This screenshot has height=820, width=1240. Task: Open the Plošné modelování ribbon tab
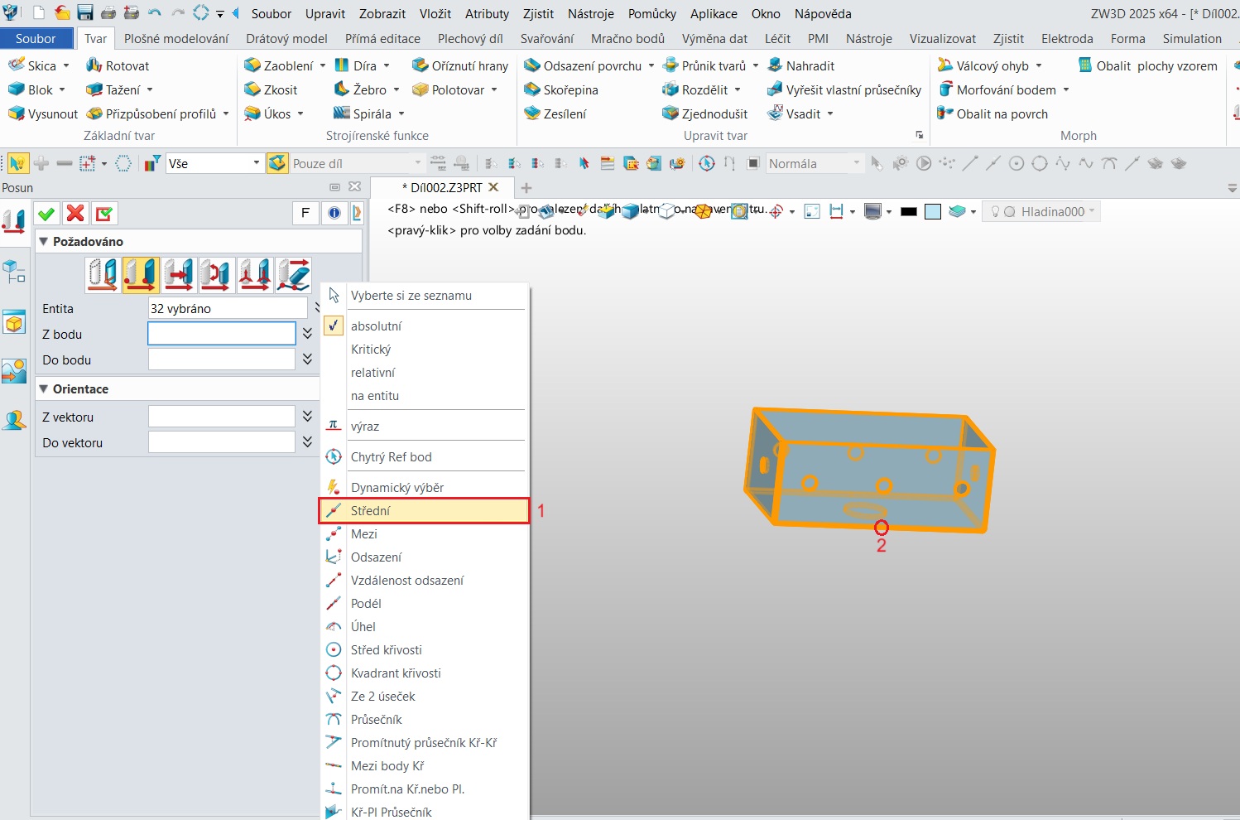[176, 38]
